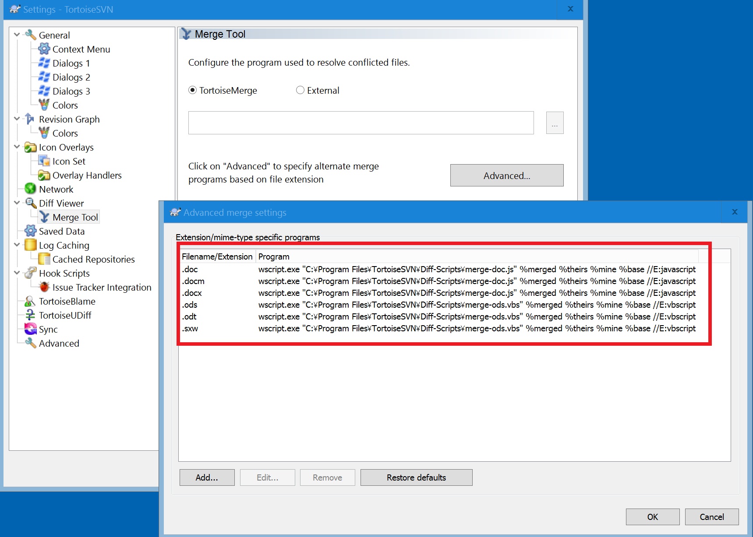Click the TortoiseBlame icon
The height and width of the screenshot is (537, 753).
[x=30, y=301]
